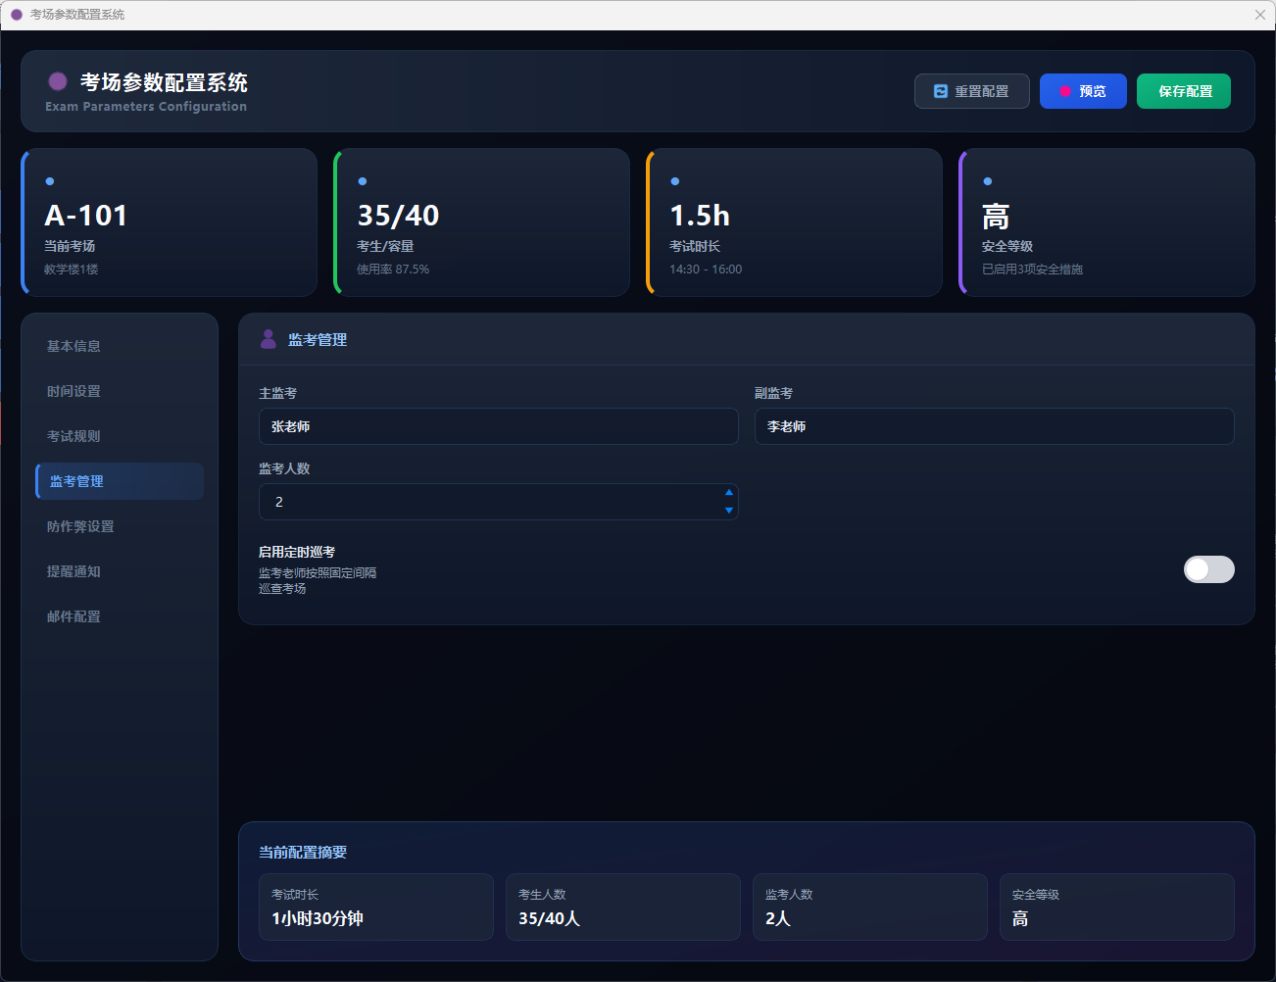Decrease 监考人数 with the down arrow
This screenshot has height=982, width=1276.
coord(728,511)
